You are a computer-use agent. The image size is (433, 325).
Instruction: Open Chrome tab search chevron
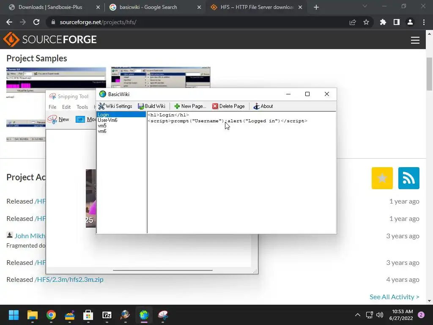click(365, 6)
